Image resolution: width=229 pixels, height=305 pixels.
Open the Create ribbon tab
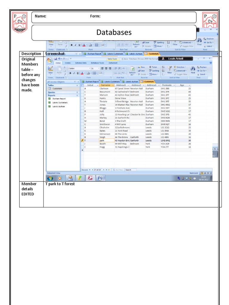[x=68, y=63]
